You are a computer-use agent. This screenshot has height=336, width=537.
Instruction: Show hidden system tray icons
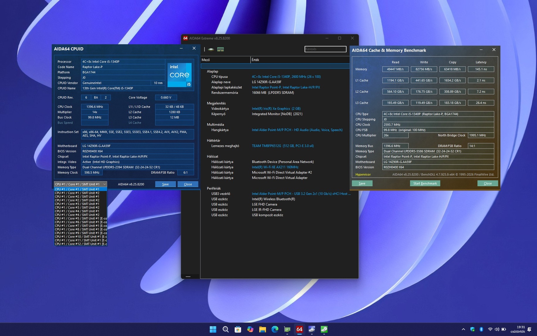463,329
